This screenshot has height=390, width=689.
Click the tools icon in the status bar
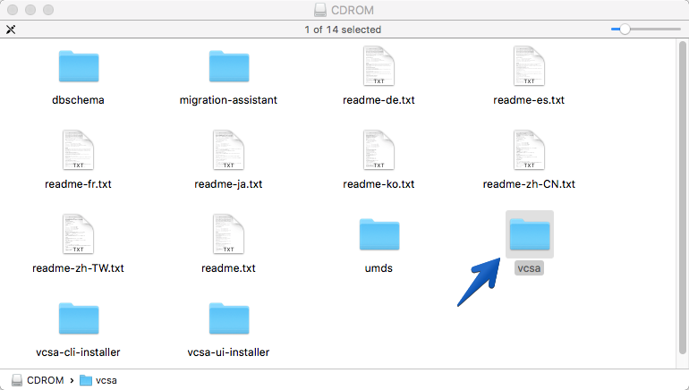(11, 30)
